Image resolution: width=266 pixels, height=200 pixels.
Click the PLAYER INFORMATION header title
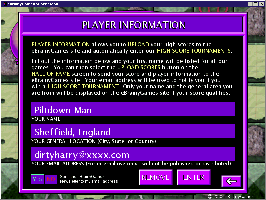coord(134,25)
